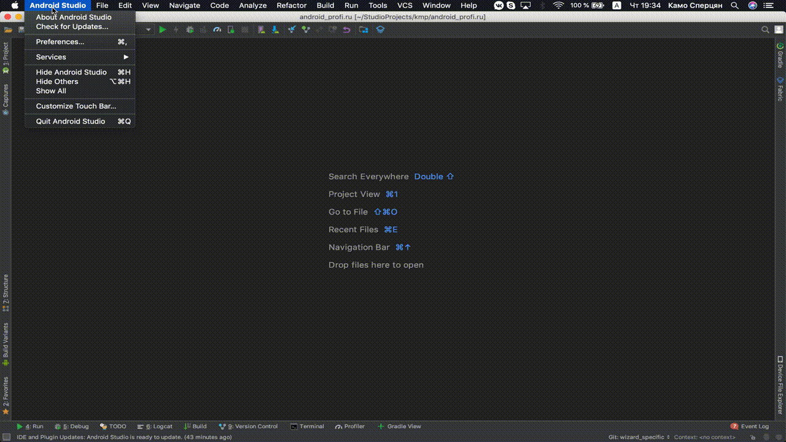Open the Build Variants side panel tab
This screenshot has width=786, height=442.
tap(6, 344)
